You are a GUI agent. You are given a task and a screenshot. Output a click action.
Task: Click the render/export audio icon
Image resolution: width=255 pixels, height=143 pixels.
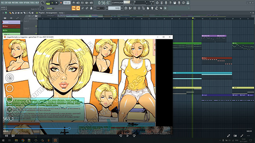[x=179, y=3]
